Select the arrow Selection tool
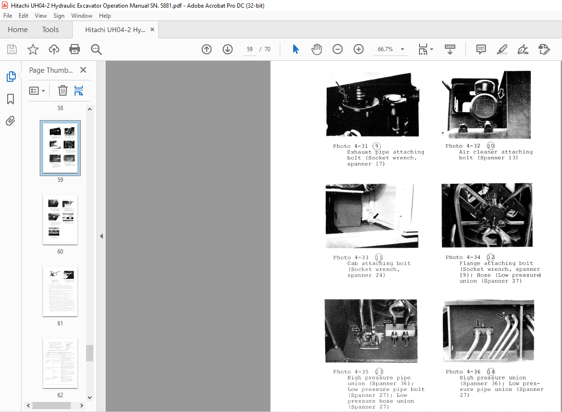 click(296, 49)
